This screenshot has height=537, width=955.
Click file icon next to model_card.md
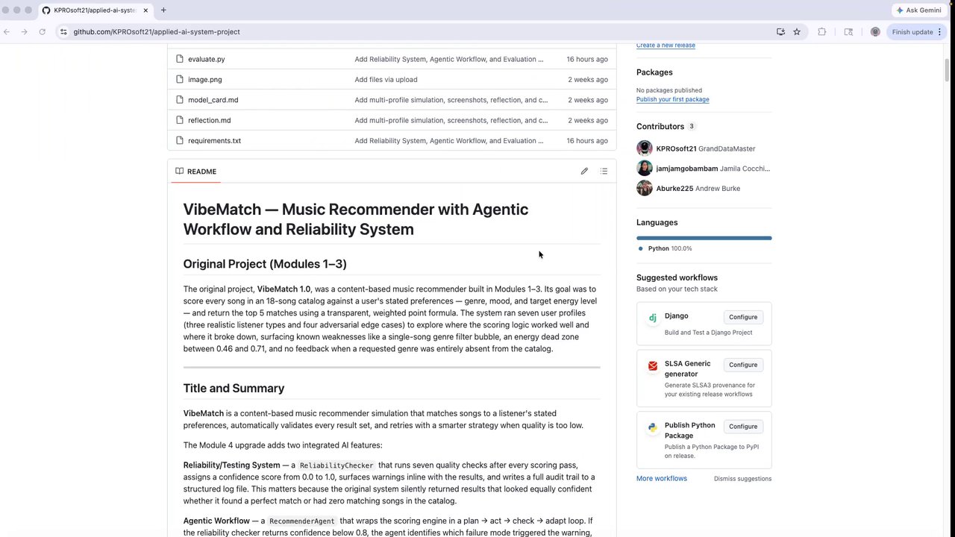pyautogui.click(x=179, y=100)
